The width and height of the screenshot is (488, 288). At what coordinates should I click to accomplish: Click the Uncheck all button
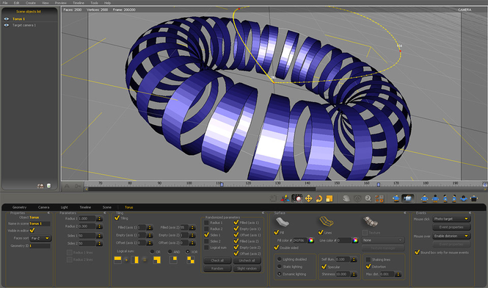pos(247,260)
